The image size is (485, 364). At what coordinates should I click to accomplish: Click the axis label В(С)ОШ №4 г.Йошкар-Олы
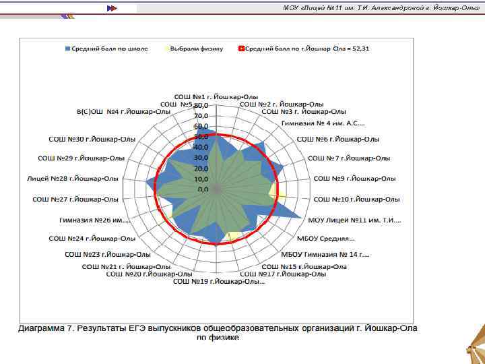(123, 111)
